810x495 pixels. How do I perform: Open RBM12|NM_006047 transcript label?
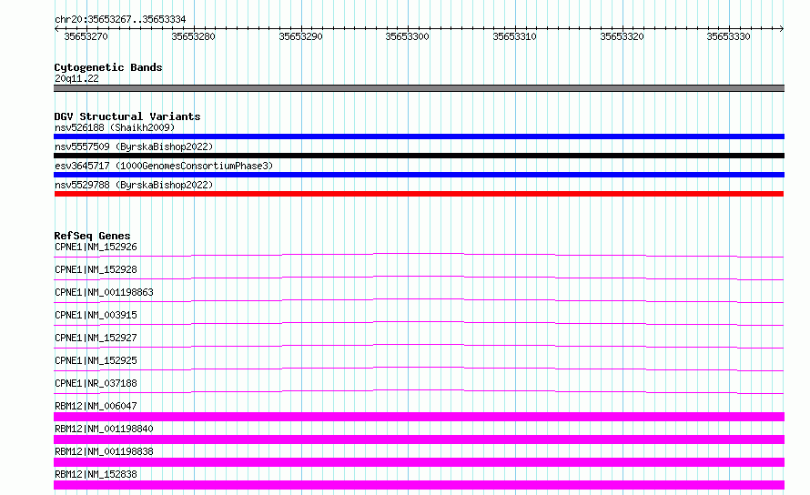[96, 406]
